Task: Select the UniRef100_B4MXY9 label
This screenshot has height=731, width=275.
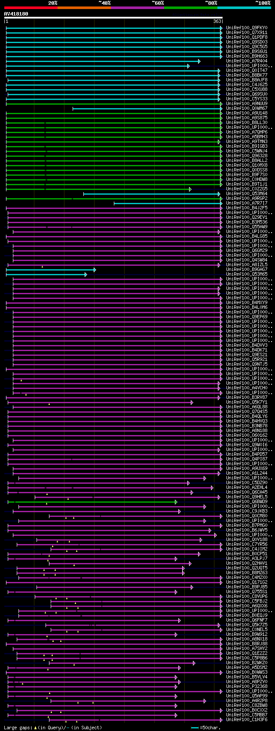Action: [247, 302]
